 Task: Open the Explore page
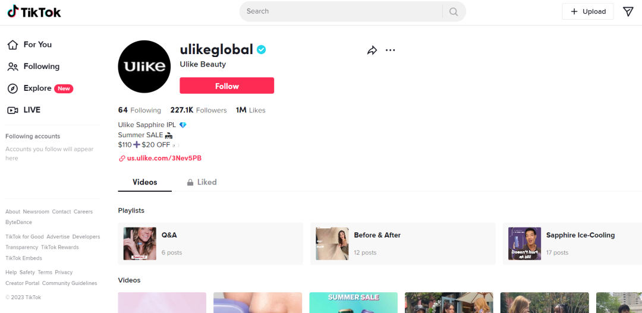coord(40,88)
